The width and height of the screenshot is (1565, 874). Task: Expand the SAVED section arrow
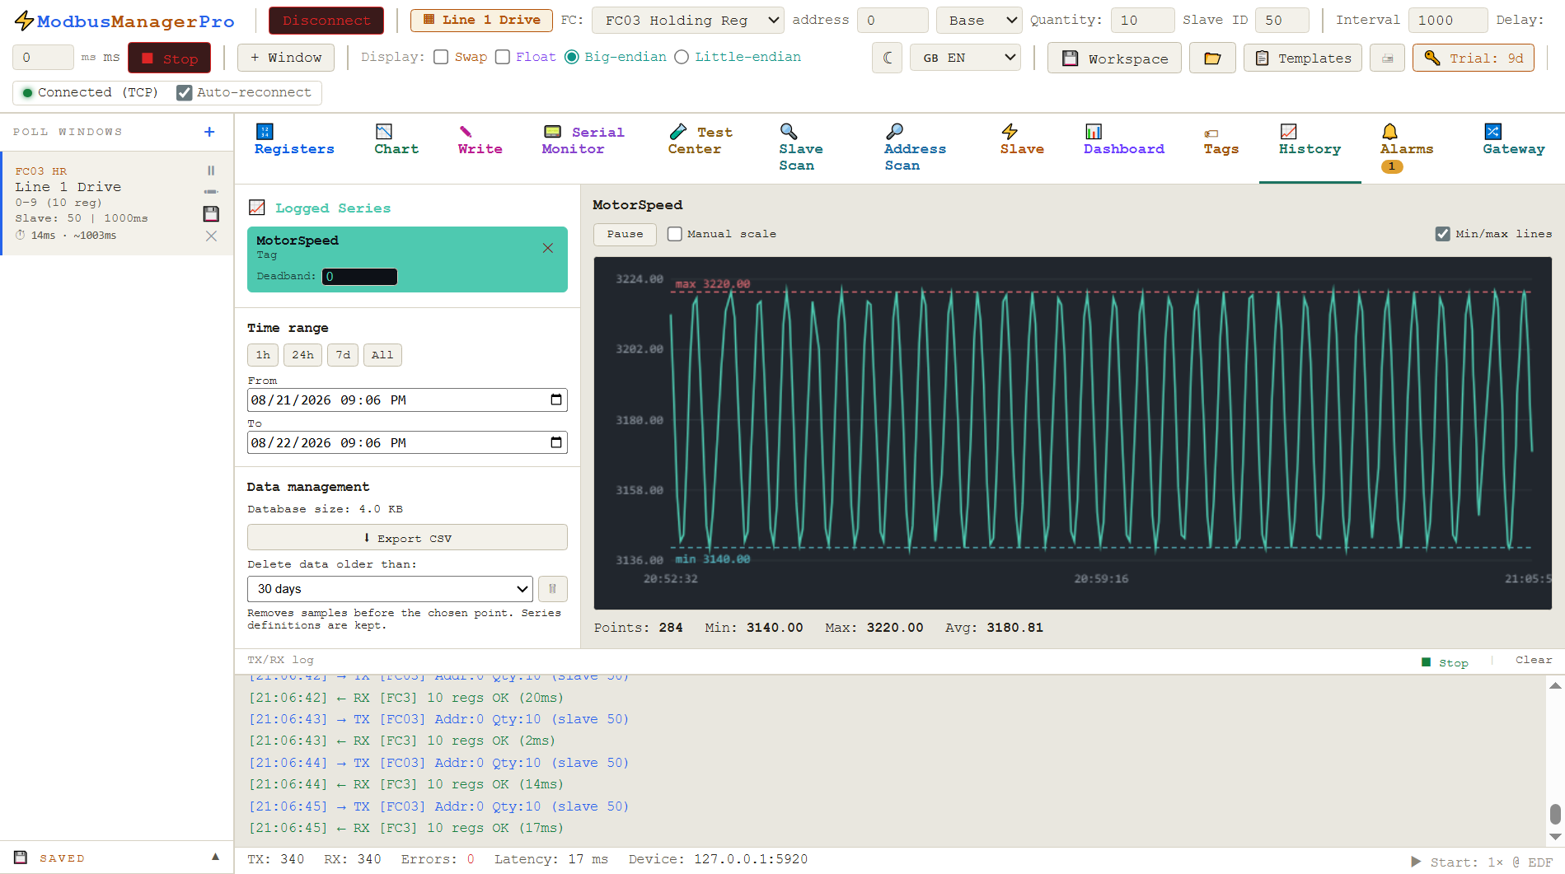coord(216,857)
